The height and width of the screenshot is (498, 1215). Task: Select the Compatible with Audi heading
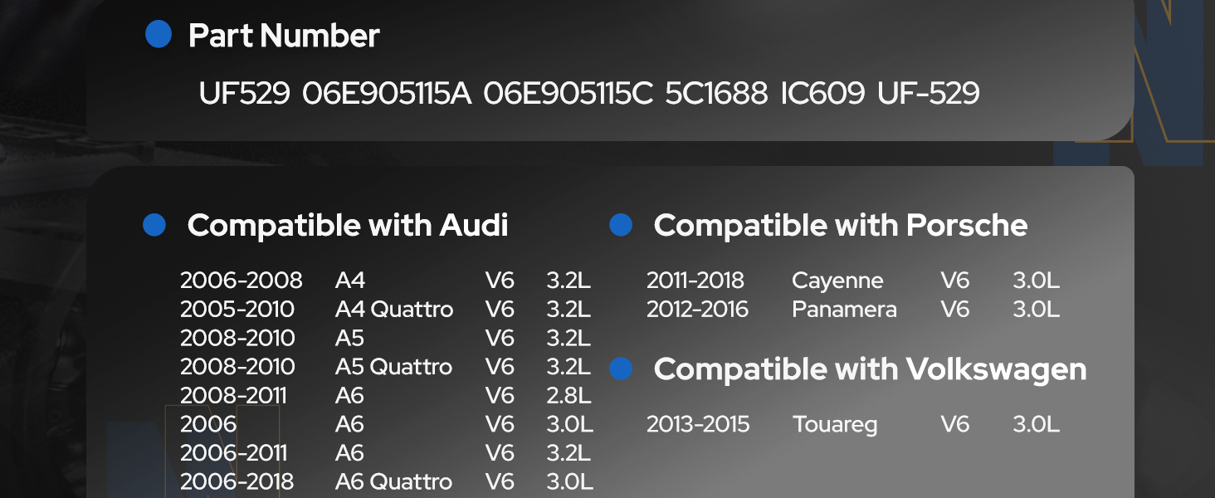tap(348, 225)
